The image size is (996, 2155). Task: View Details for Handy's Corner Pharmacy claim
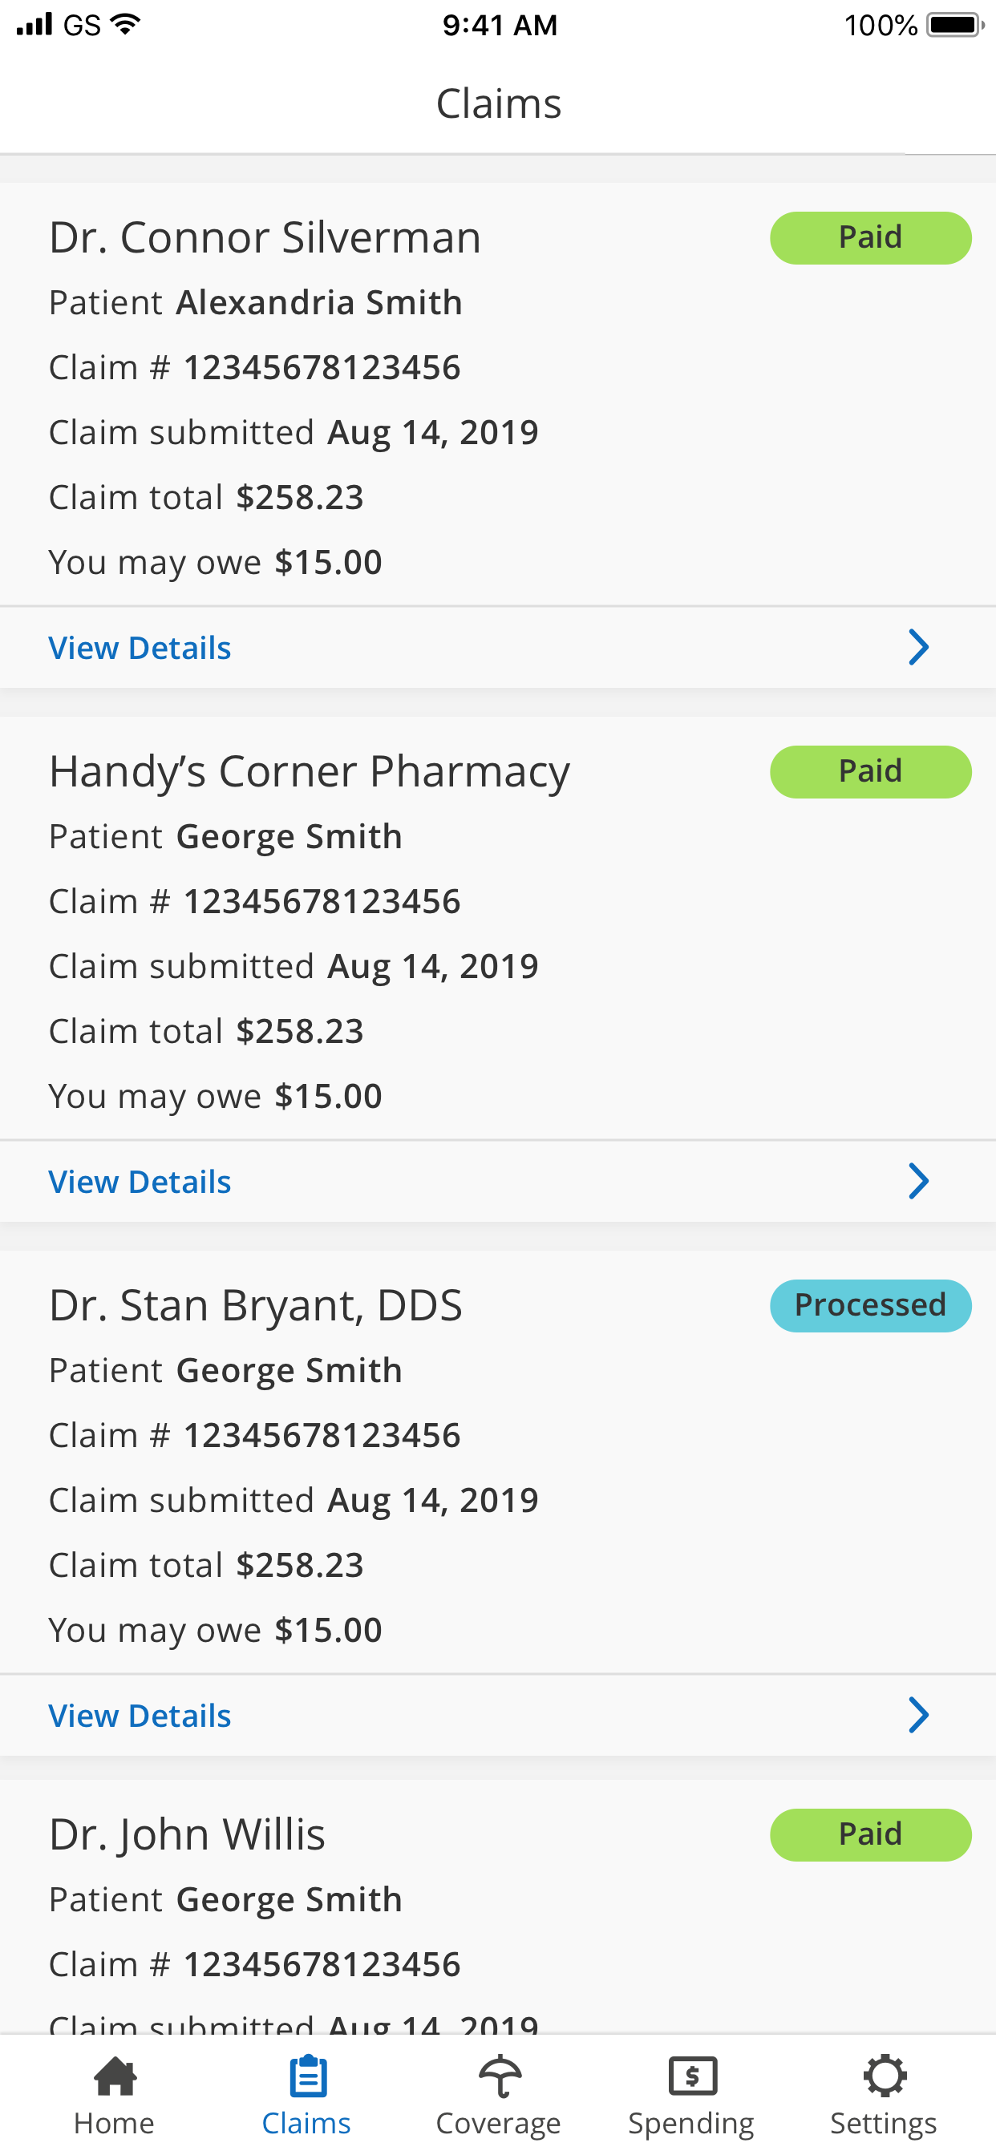click(140, 1182)
